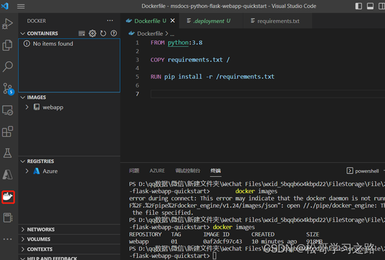Screen dimensions: 385x260
Task: Switch to the .deployment tab
Action: point(211,21)
